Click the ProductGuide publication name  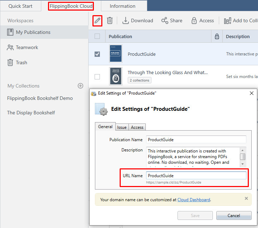click(x=142, y=54)
